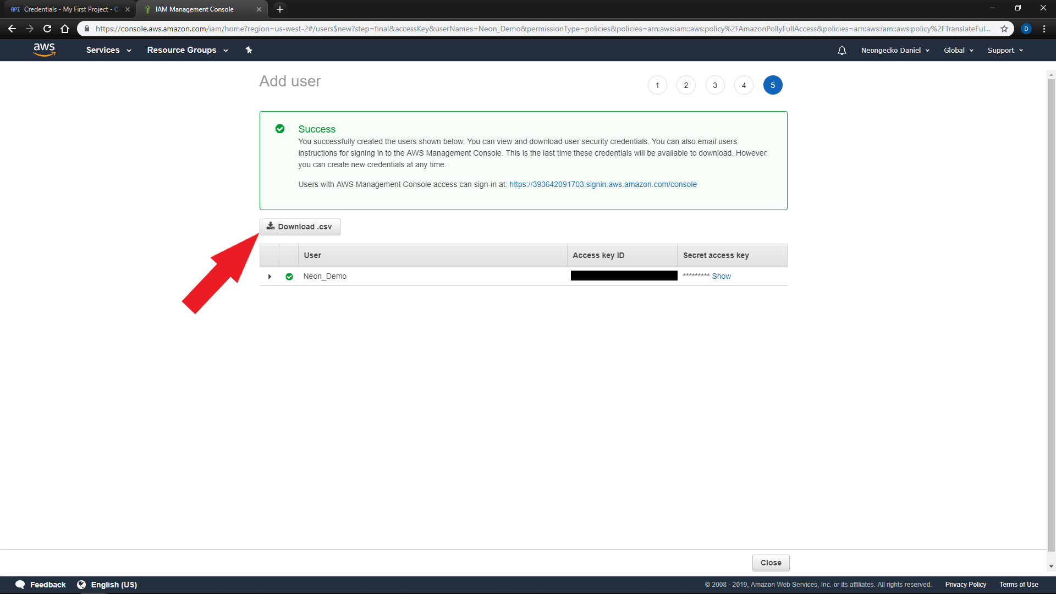Screen dimensions: 1056x594
Task: Open the Resource Groups dropdown
Action: (x=188, y=50)
